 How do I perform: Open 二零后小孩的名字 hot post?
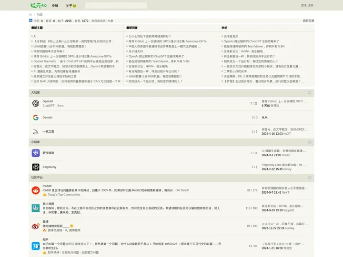click(235, 71)
